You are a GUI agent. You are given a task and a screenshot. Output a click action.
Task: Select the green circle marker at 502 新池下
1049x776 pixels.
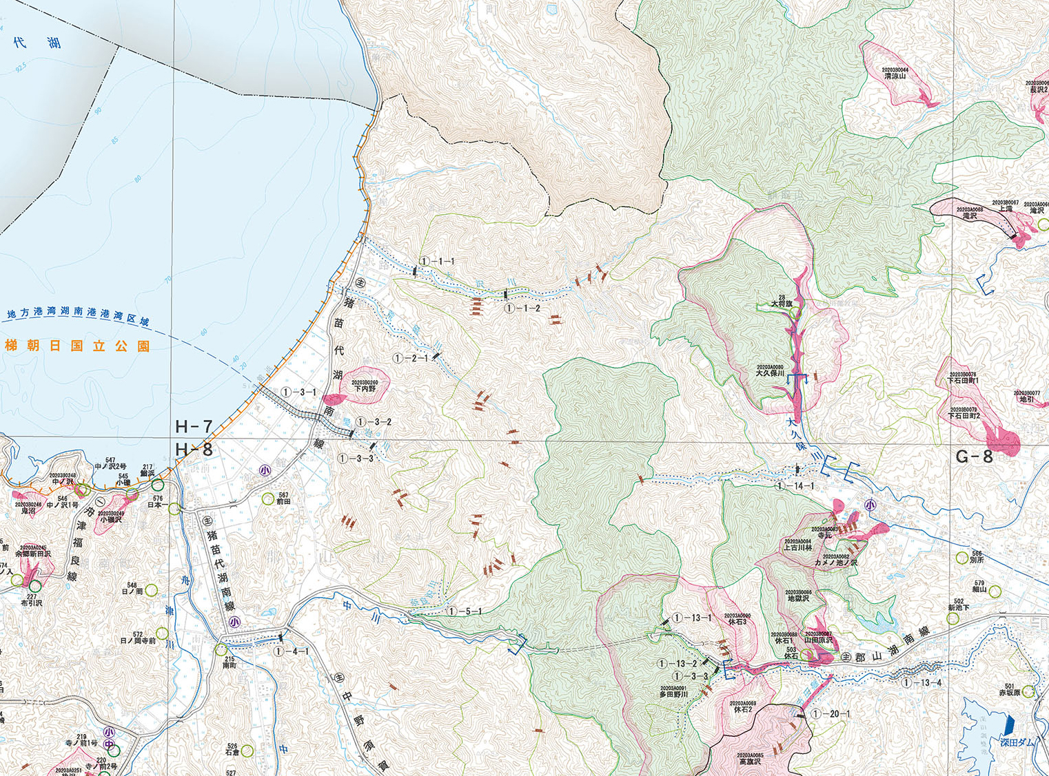click(x=953, y=618)
